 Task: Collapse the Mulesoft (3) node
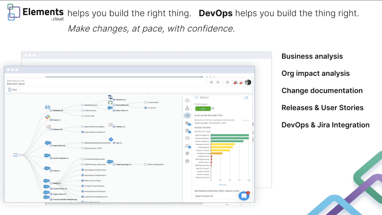(x=51, y=110)
